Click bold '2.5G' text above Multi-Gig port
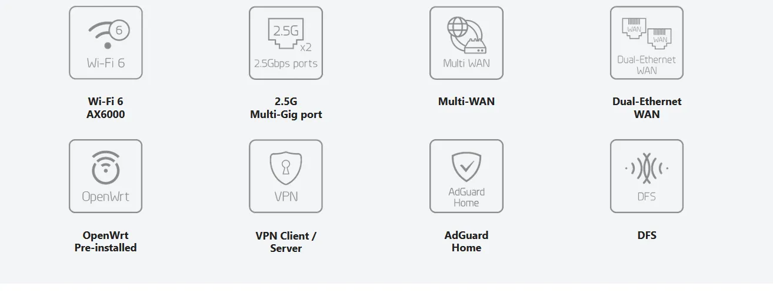This screenshot has height=293, width=773. [286, 102]
